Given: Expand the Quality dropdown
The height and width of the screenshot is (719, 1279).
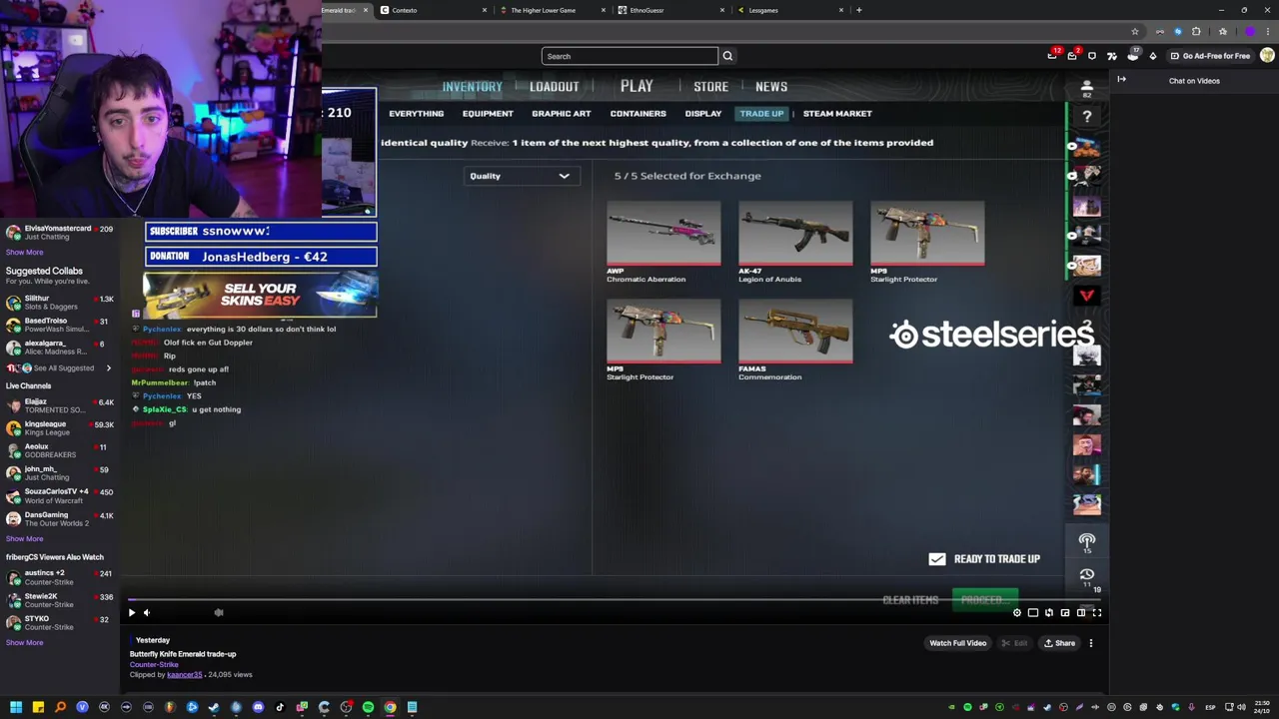Looking at the screenshot, I should (x=521, y=176).
